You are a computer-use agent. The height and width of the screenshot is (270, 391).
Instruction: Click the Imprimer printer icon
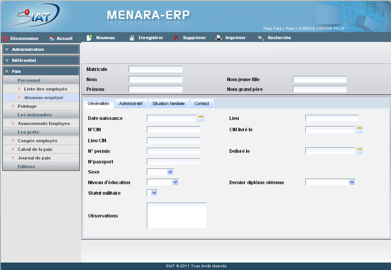click(x=218, y=38)
